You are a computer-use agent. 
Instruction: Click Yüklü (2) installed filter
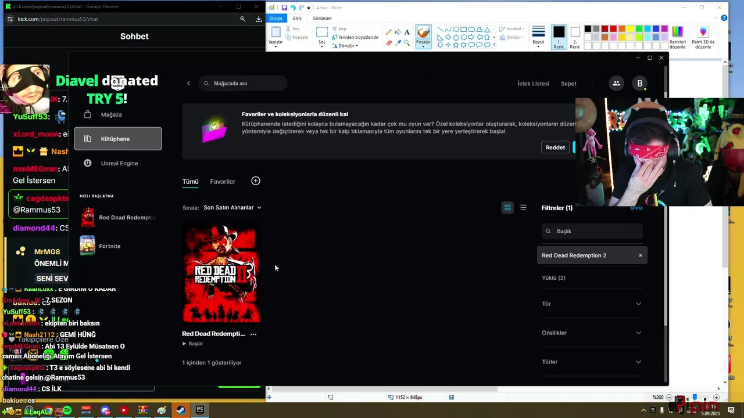(x=553, y=278)
